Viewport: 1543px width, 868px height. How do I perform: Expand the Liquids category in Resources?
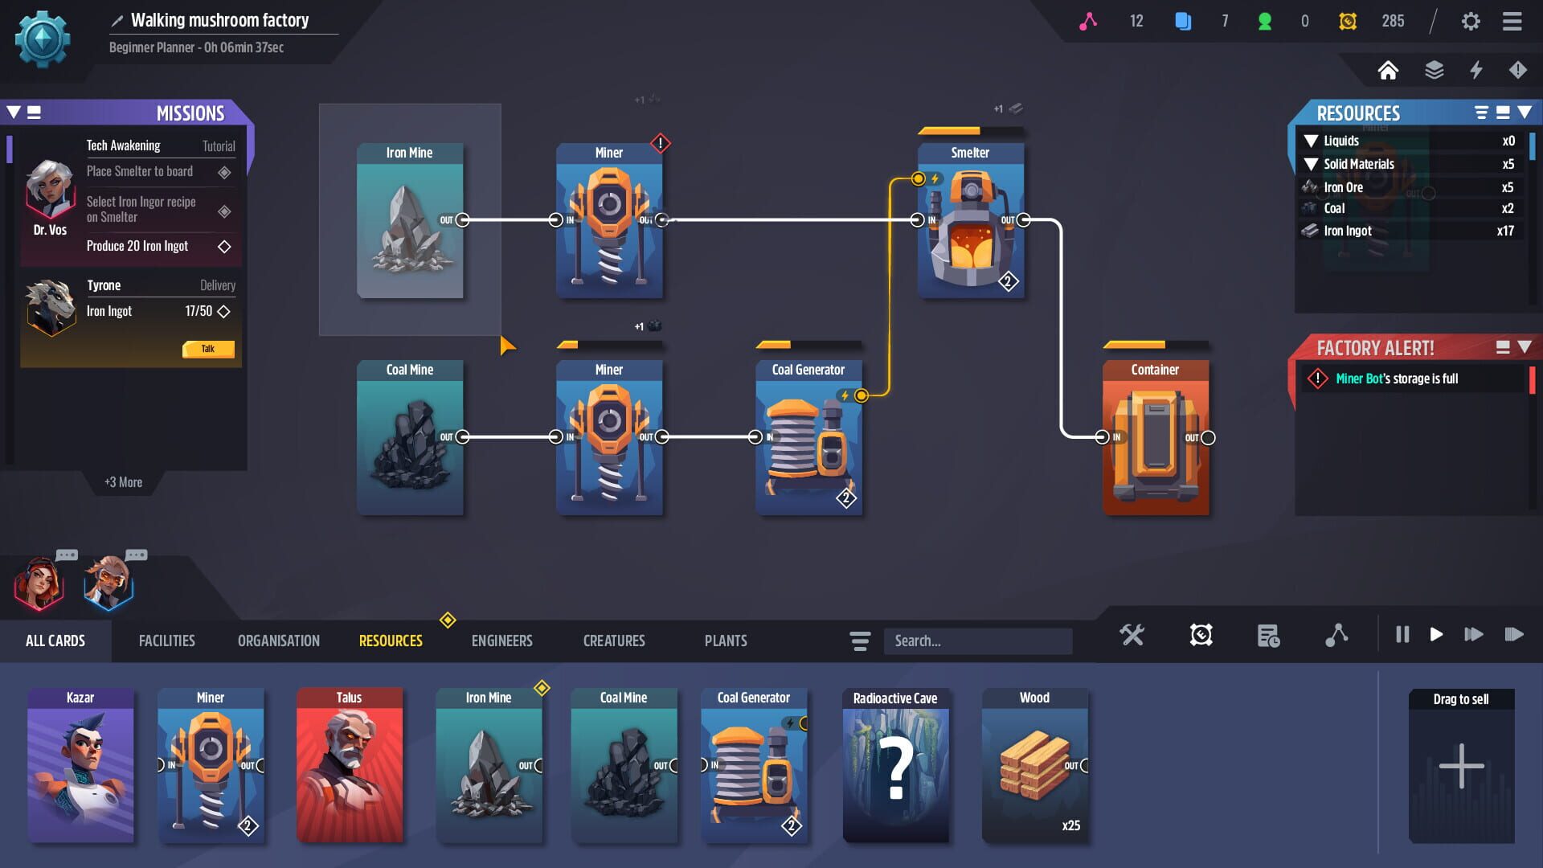[x=1312, y=141]
